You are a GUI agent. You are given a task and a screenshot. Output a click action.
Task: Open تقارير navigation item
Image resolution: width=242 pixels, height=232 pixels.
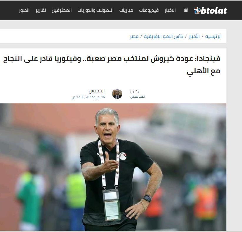click(x=41, y=10)
